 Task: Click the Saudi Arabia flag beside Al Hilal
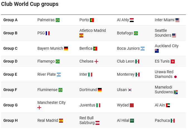tap(132, 121)
